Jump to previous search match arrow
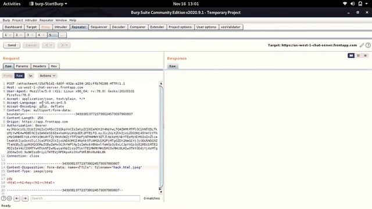This screenshot has height=209, width=372. (x=17, y=199)
